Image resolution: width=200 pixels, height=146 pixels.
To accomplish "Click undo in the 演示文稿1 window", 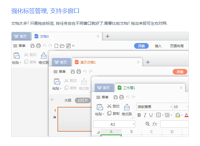I will pyautogui.click(x=85, y=71).
